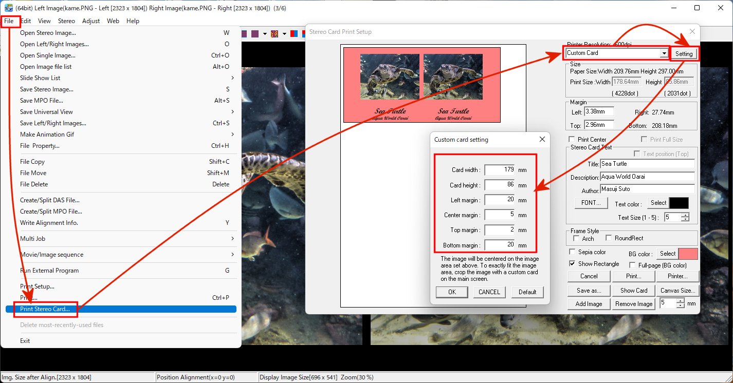Click the pink BG color swatch

point(688,254)
